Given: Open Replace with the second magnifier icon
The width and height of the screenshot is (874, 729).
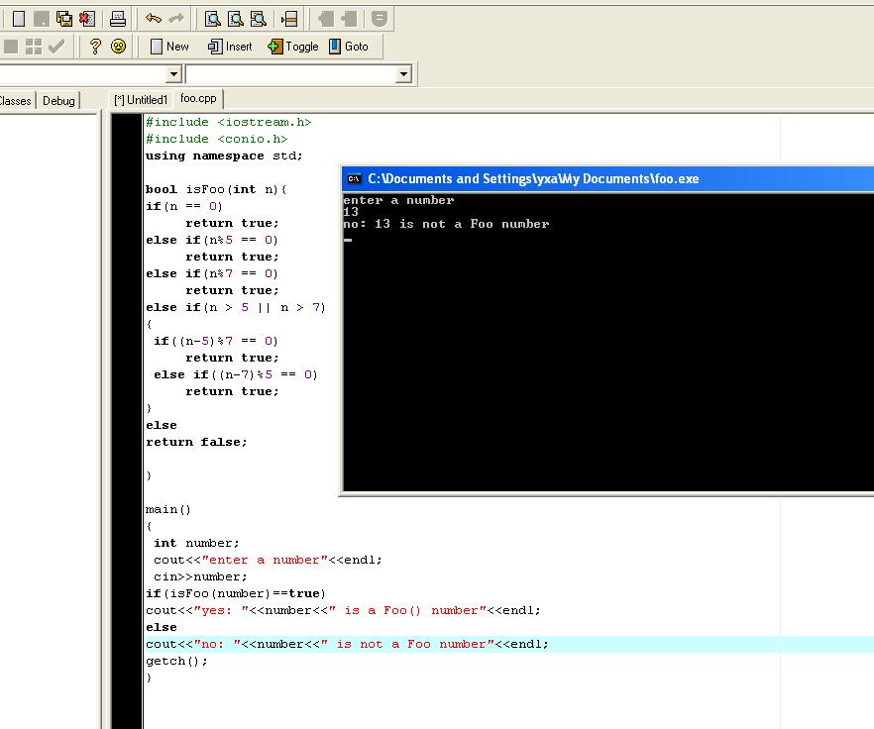Looking at the screenshot, I should coord(235,19).
